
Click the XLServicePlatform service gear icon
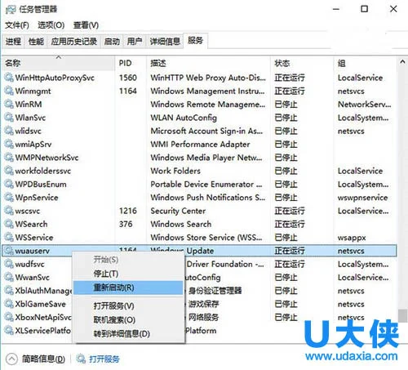[x=9, y=331]
